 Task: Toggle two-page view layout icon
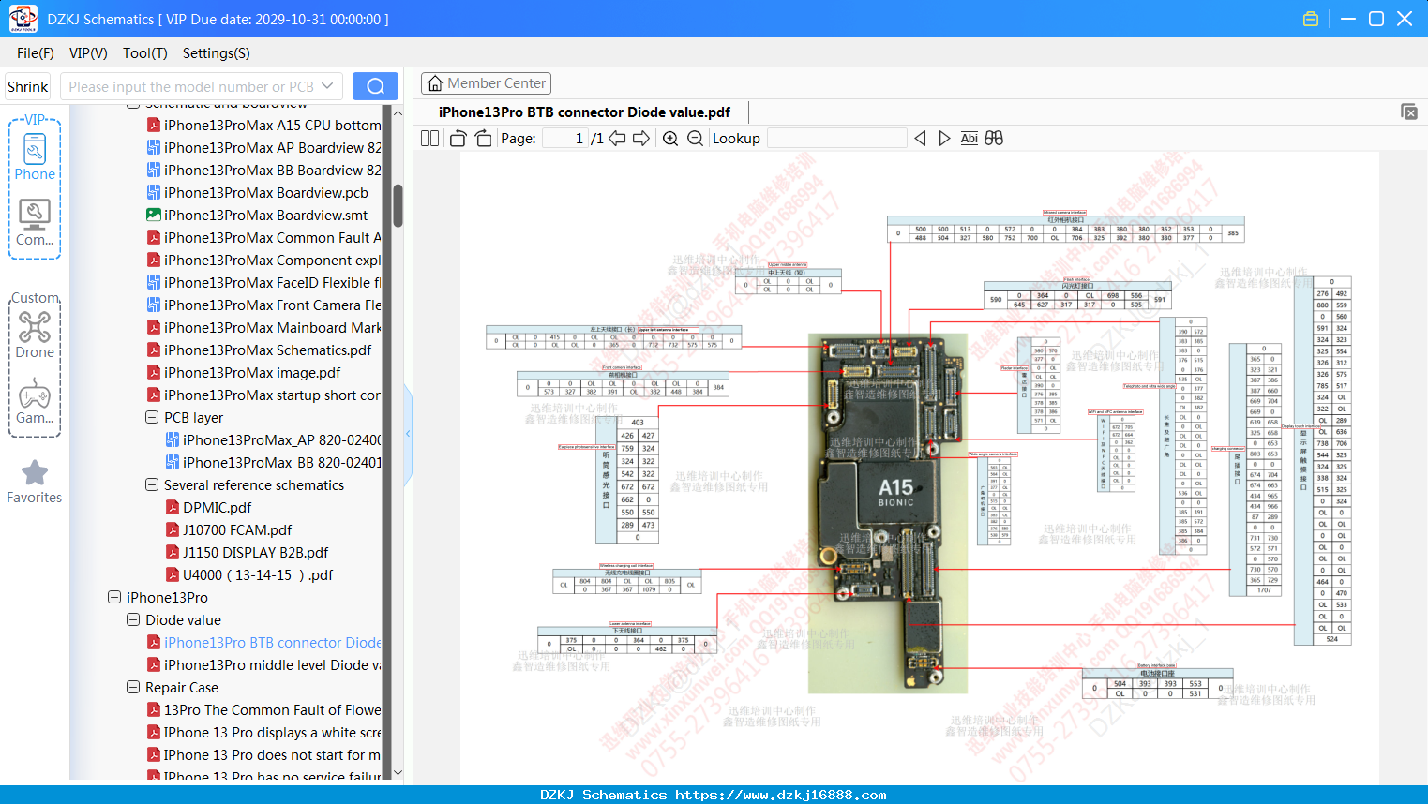[x=430, y=139]
